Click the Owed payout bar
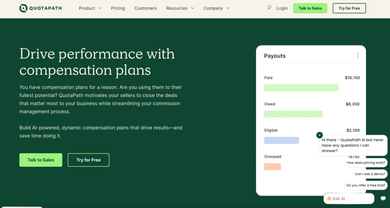Screen dimensions: 390x208 [x=293, y=114]
